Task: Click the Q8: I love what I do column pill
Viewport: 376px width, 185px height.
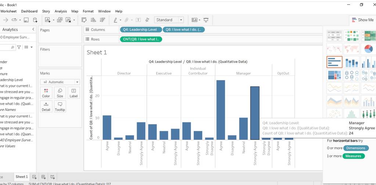Action: [184, 29]
